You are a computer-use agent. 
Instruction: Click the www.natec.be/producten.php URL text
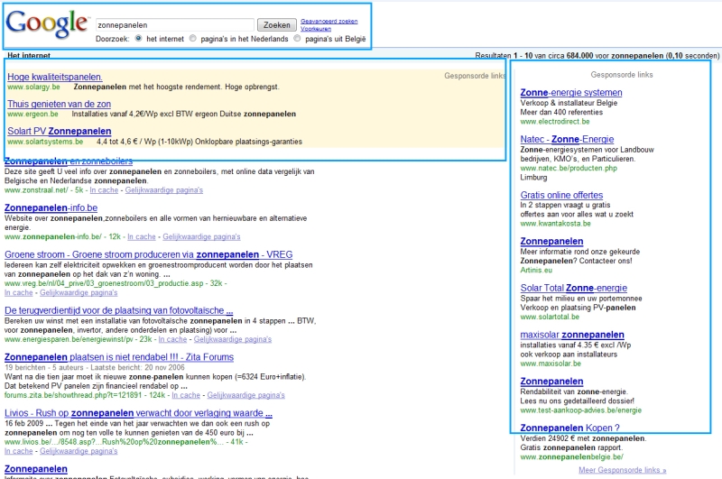pyautogui.click(x=569, y=168)
